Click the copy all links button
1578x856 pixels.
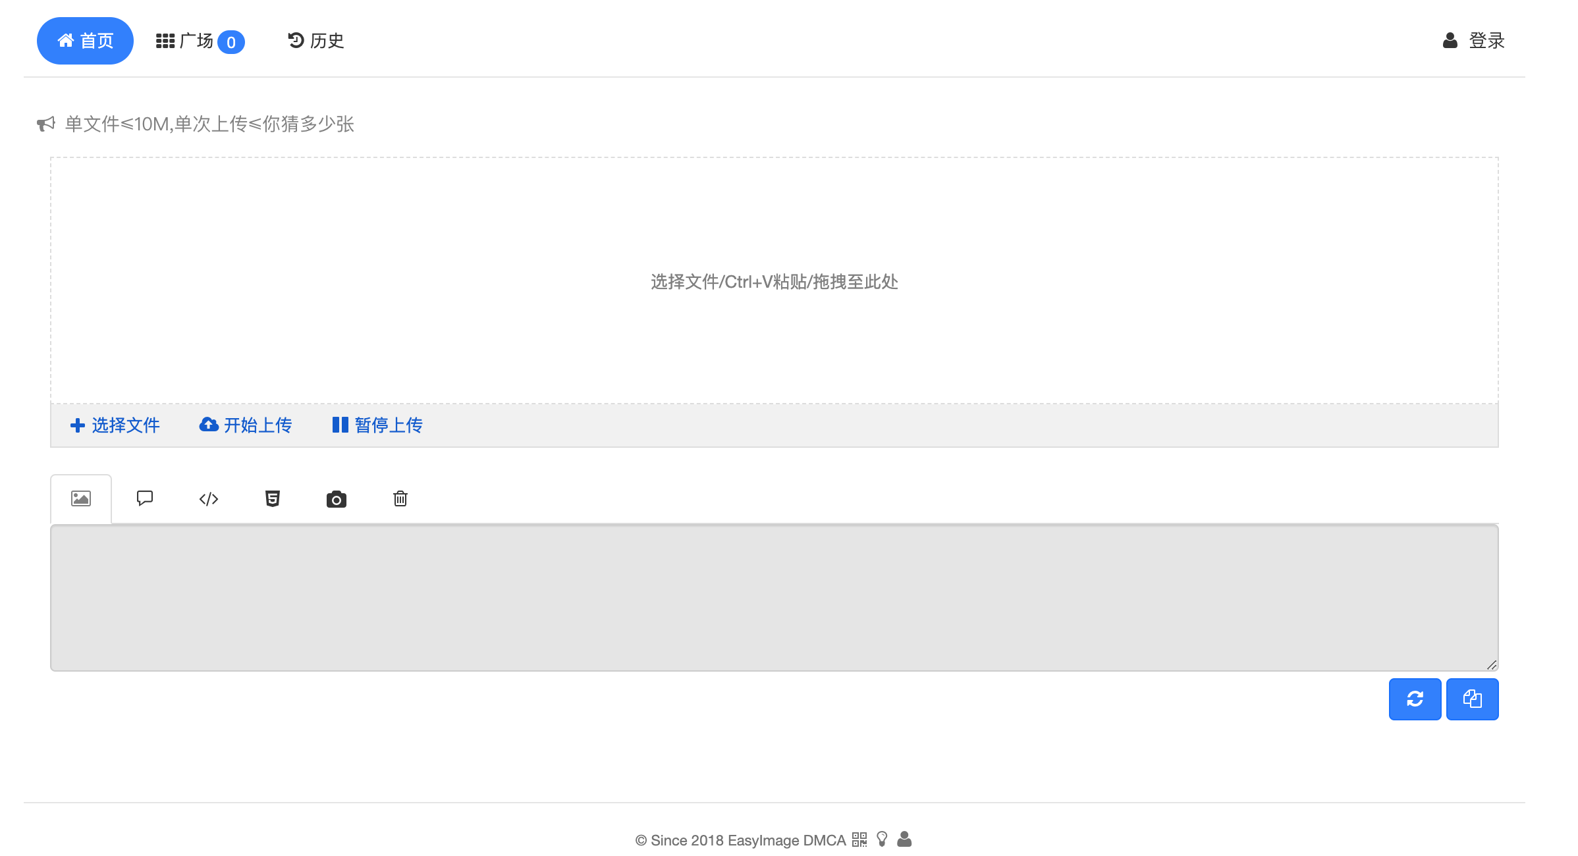(1473, 699)
